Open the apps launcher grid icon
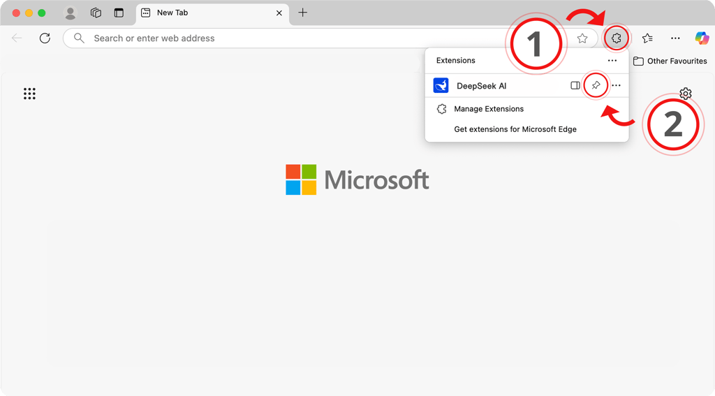The height and width of the screenshot is (396, 715). pyautogui.click(x=29, y=94)
